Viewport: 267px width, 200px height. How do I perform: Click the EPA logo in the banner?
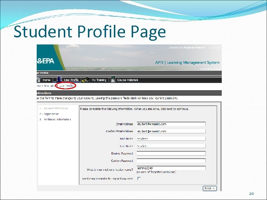coord(46,61)
